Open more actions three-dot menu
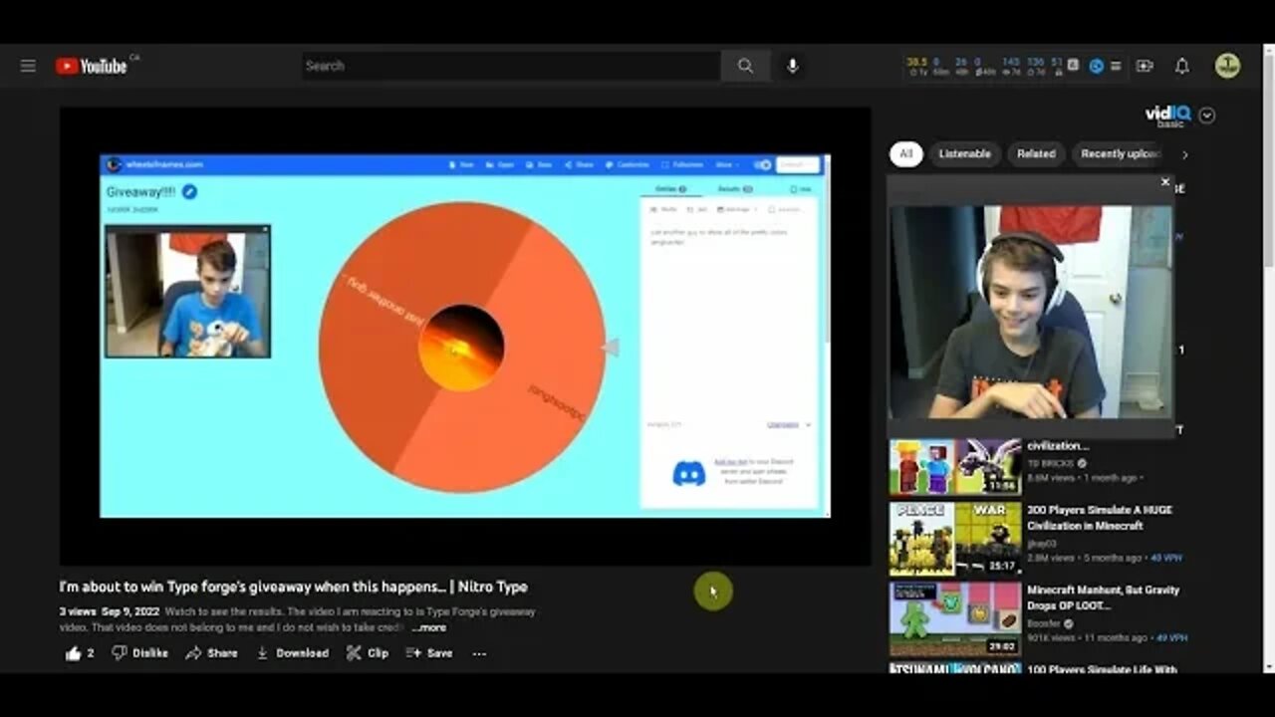The height and width of the screenshot is (717, 1275). (479, 653)
